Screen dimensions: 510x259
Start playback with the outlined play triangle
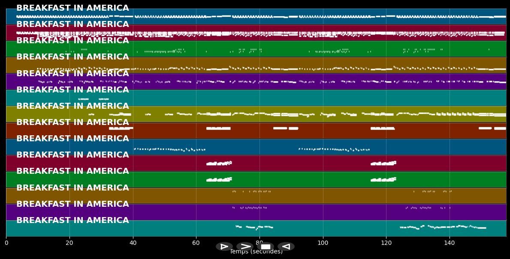tap(224, 246)
